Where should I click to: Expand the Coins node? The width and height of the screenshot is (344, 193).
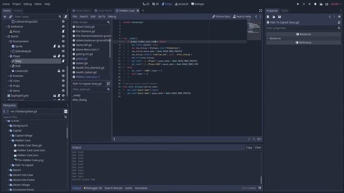pyautogui.click(x=9, y=81)
